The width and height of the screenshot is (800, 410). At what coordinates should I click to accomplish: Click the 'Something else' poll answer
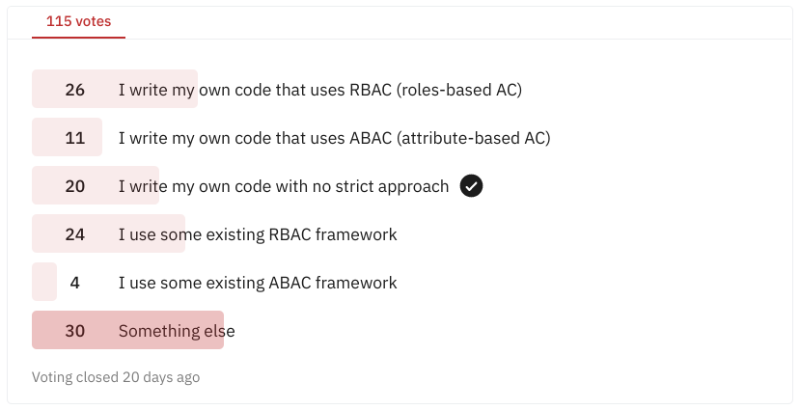click(177, 331)
